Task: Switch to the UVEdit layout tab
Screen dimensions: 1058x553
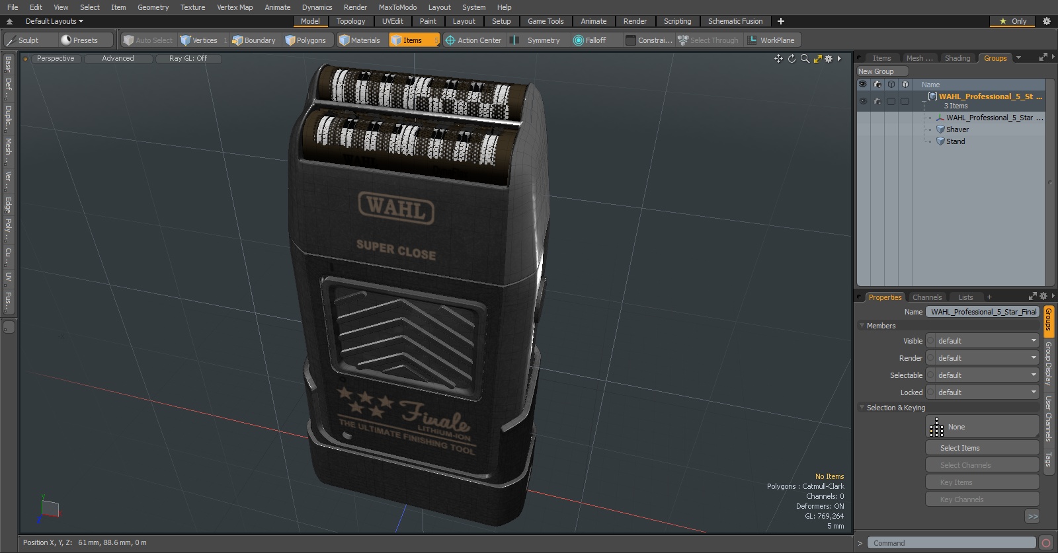Action: (x=392, y=21)
